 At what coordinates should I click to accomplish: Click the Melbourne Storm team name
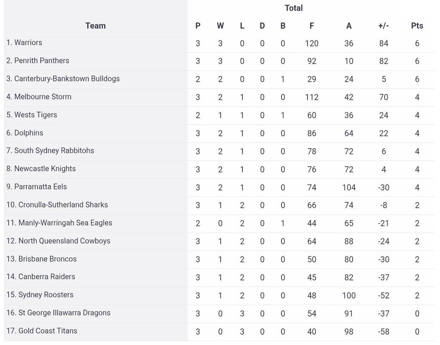[x=43, y=97]
